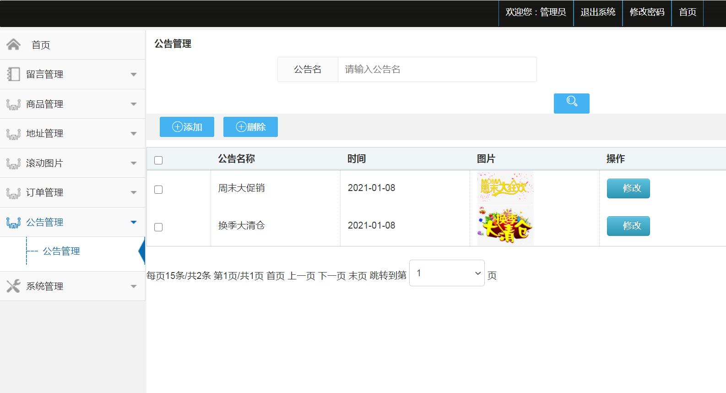
Task: Click the wrench icon beside 系统管理
Action: (x=13, y=286)
